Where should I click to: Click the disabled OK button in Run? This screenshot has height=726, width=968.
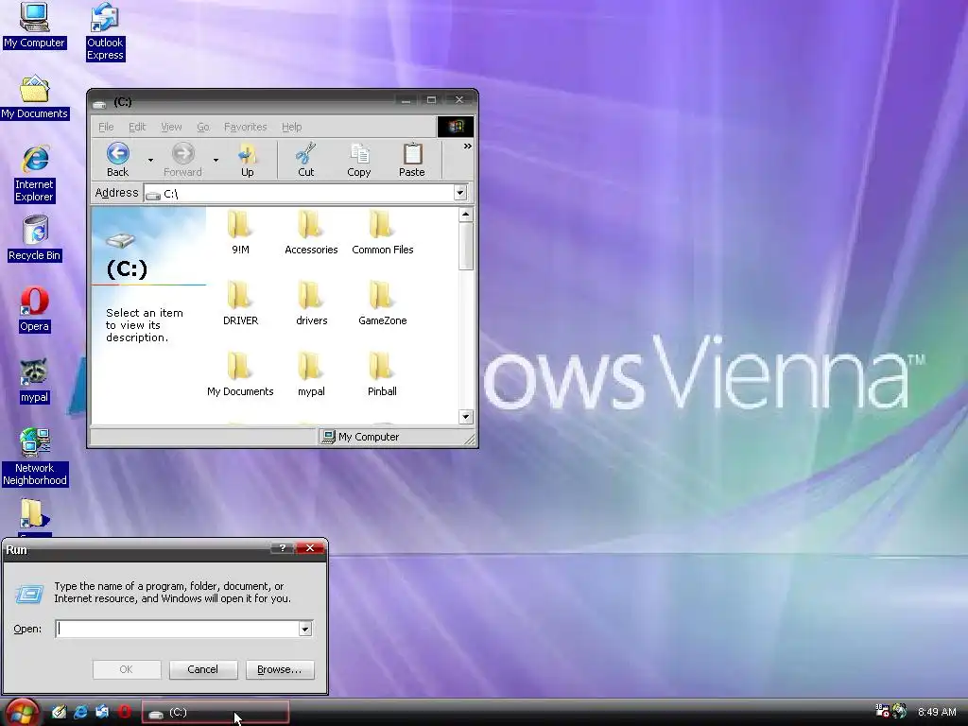127,670
